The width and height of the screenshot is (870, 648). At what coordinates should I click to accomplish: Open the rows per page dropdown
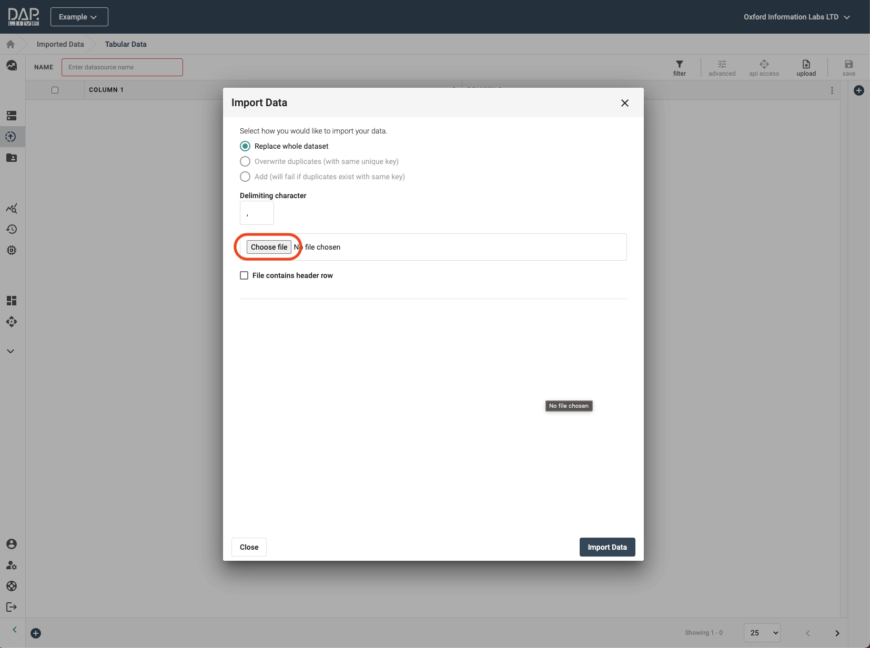pos(762,633)
